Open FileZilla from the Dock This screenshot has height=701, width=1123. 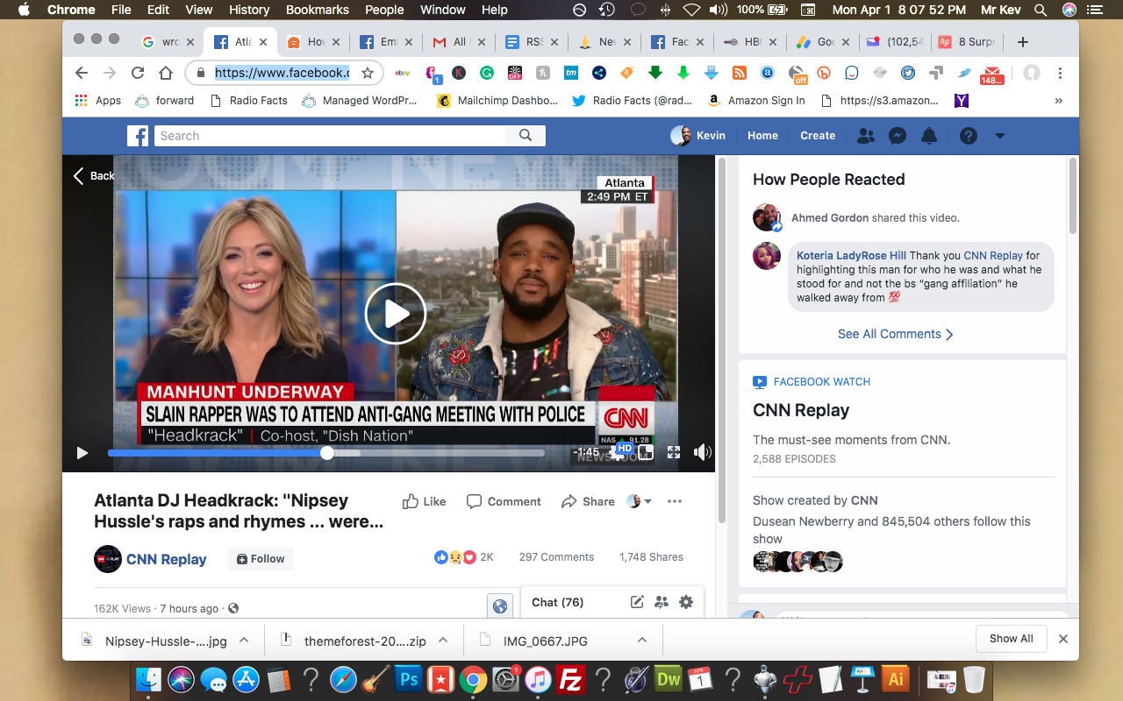click(571, 679)
